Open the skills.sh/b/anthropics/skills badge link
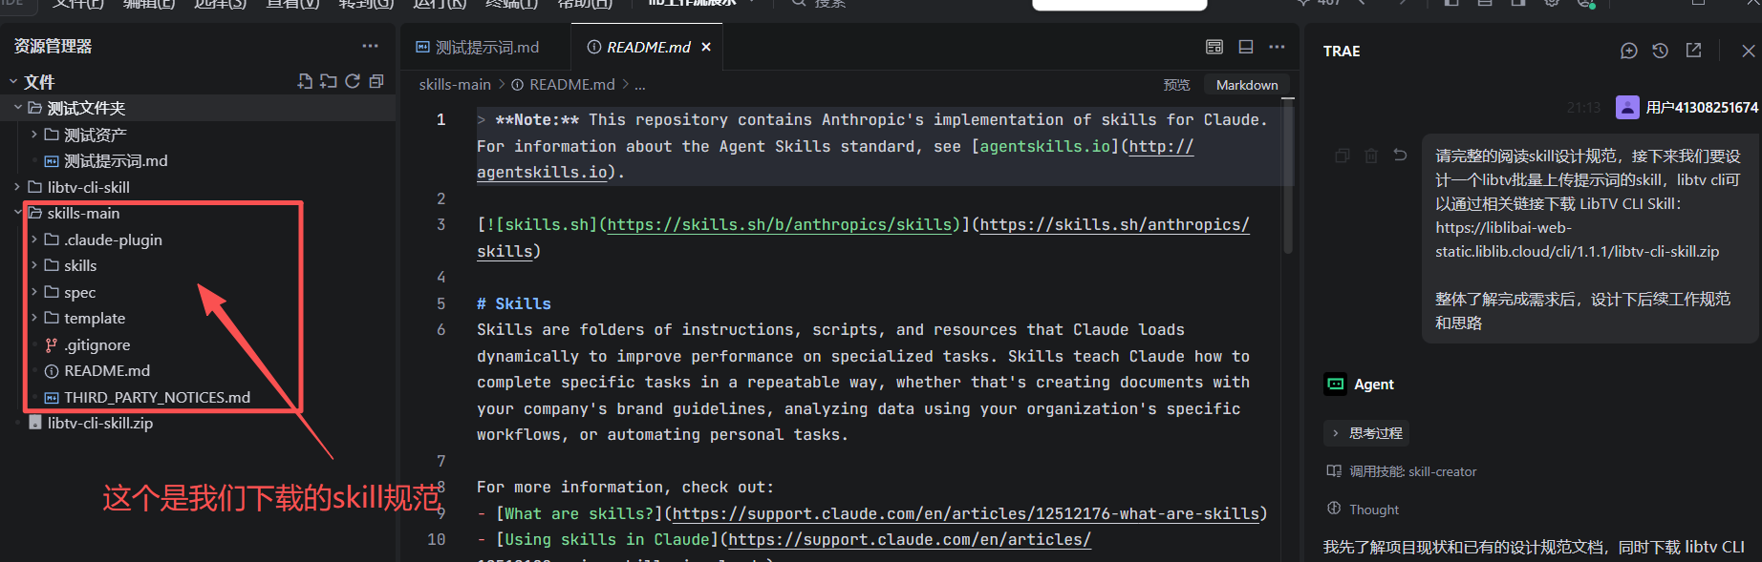 781,225
